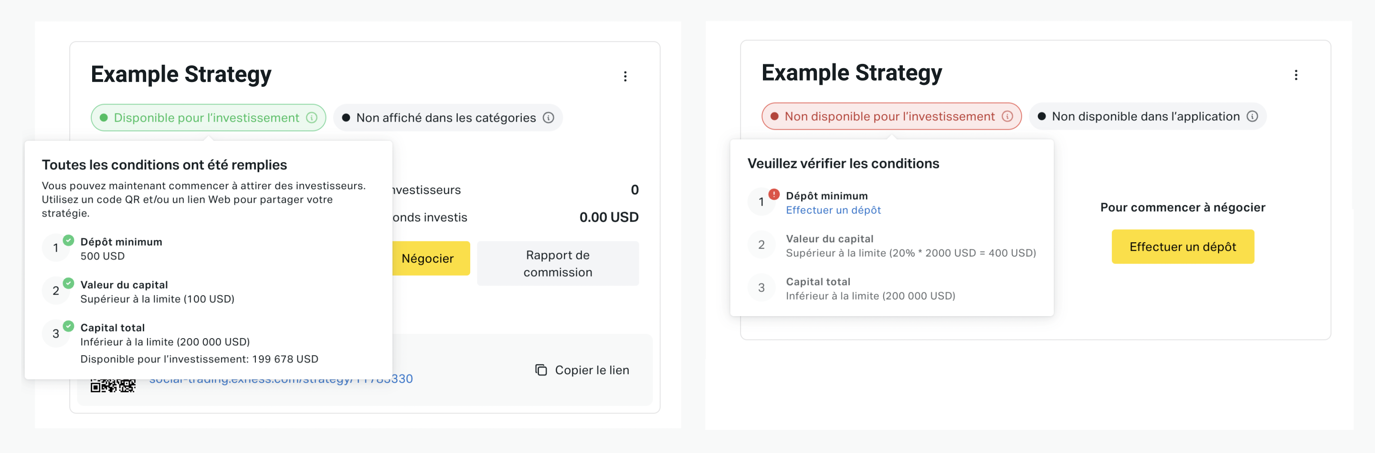Click the green 'Disponible pour l'investissement' status badge
This screenshot has width=1375, height=453.
[208, 118]
